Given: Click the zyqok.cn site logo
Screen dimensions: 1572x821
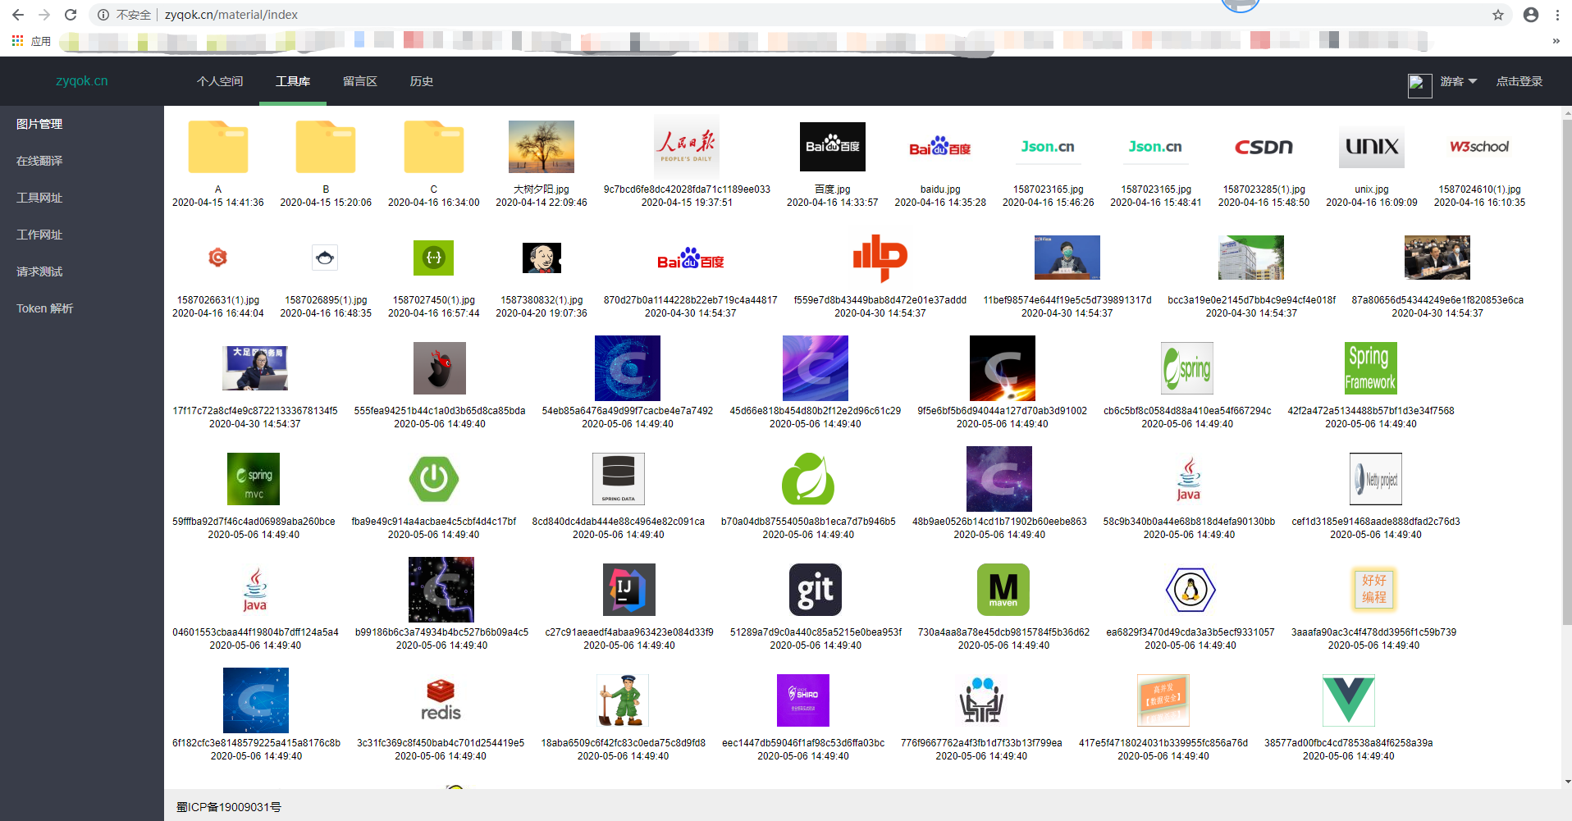Looking at the screenshot, I should [82, 80].
